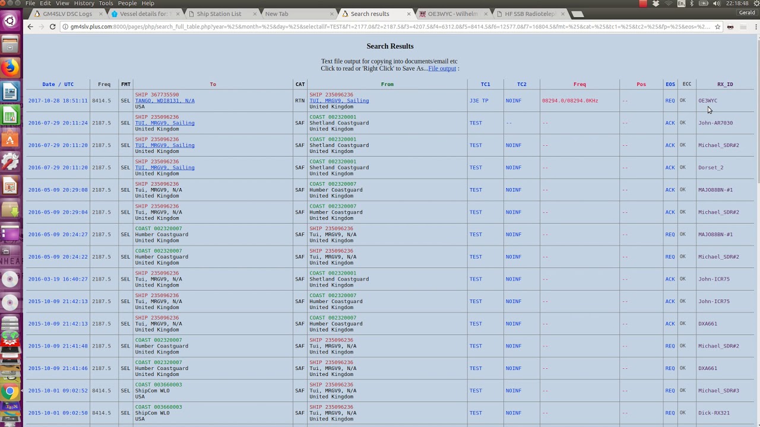Open LibreOffice Impress from the dock
The width and height of the screenshot is (760, 427).
pyautogui.click(x=10, y=186)
